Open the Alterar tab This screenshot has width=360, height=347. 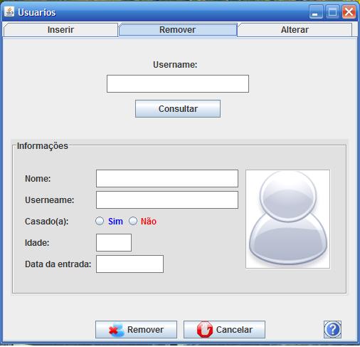tap(295, 30)
